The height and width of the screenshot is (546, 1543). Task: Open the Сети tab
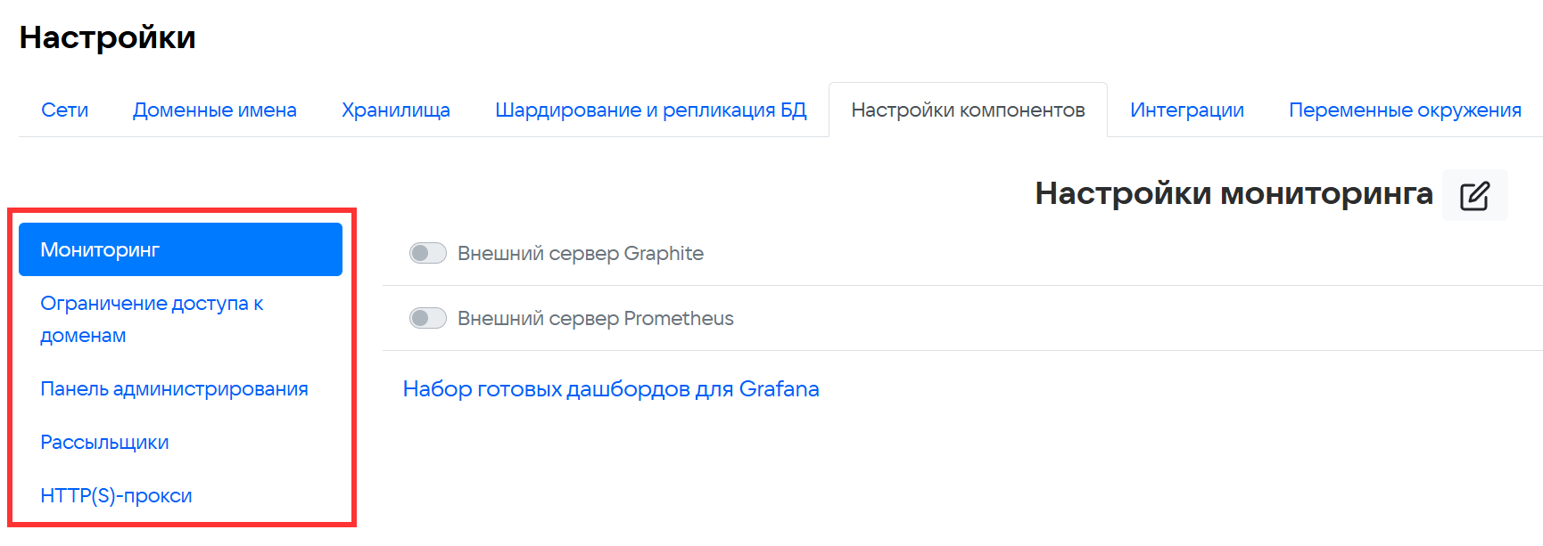pos(65,110)
